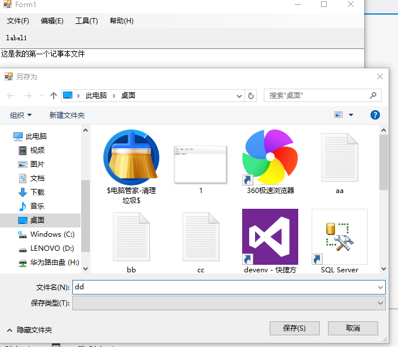Refresh the current folder view
This screenshot has height=347, width=398.
(251, 96)
